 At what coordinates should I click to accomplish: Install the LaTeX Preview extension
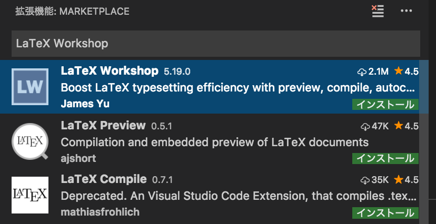pyautogui.click(x=385, y=158)
